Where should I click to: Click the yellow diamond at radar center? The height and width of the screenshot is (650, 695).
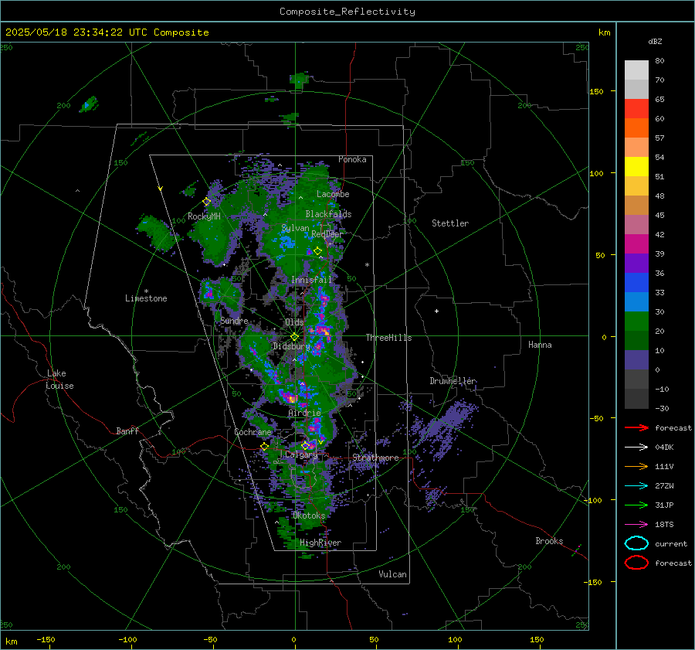pos(295,337)
